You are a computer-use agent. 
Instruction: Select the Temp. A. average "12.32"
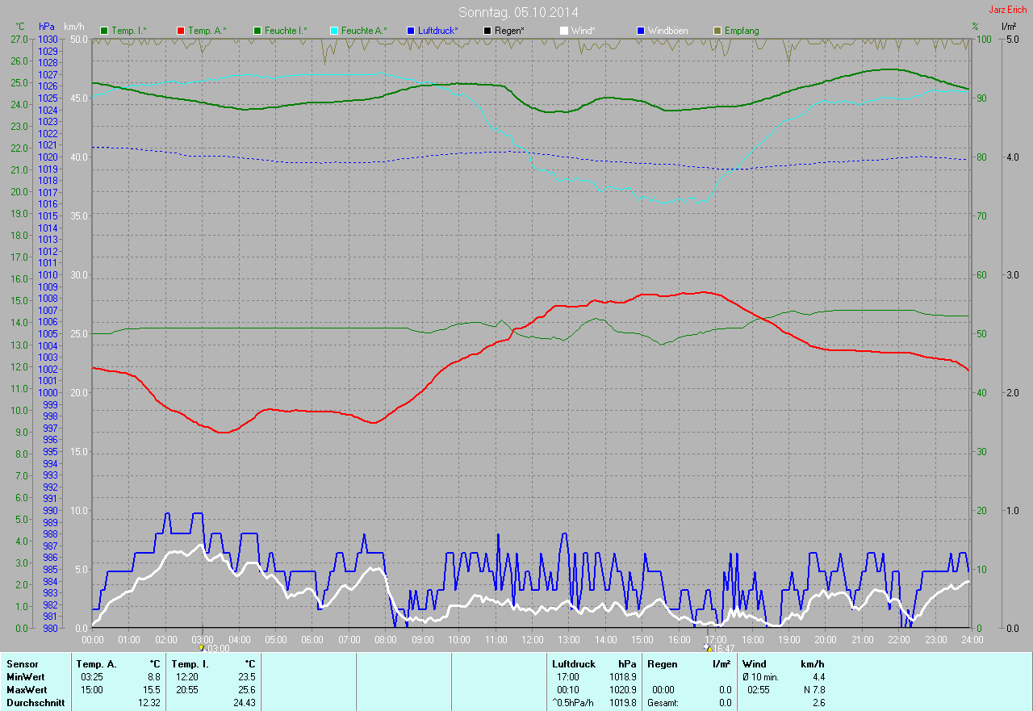[149, 703]
